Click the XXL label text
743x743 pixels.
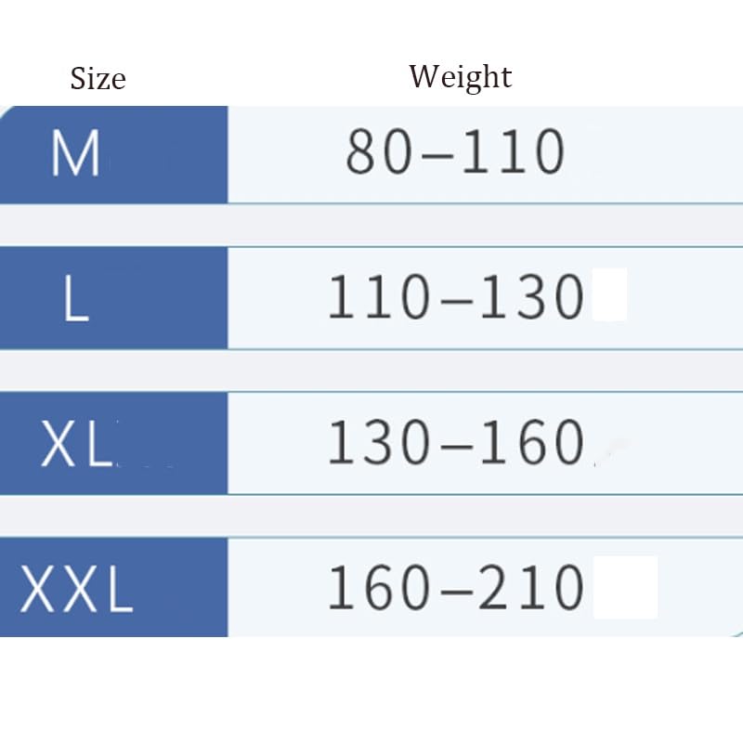[x=76, y=589]
